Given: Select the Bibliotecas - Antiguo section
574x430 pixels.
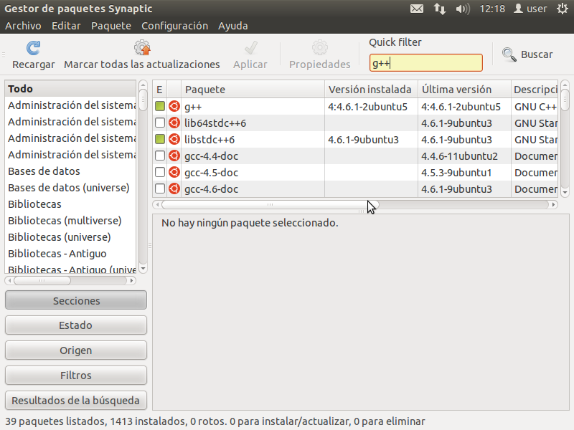Looking at the screenshot, I should (x=70, y=254).
